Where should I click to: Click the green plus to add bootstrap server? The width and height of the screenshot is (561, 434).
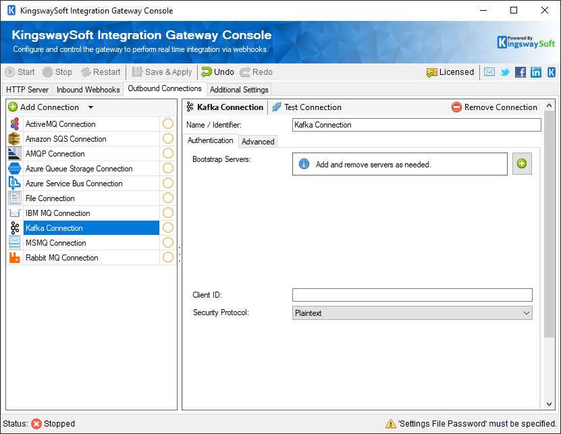[522, 164]
